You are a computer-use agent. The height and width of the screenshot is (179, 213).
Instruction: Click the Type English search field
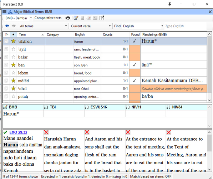pos(185,26)
